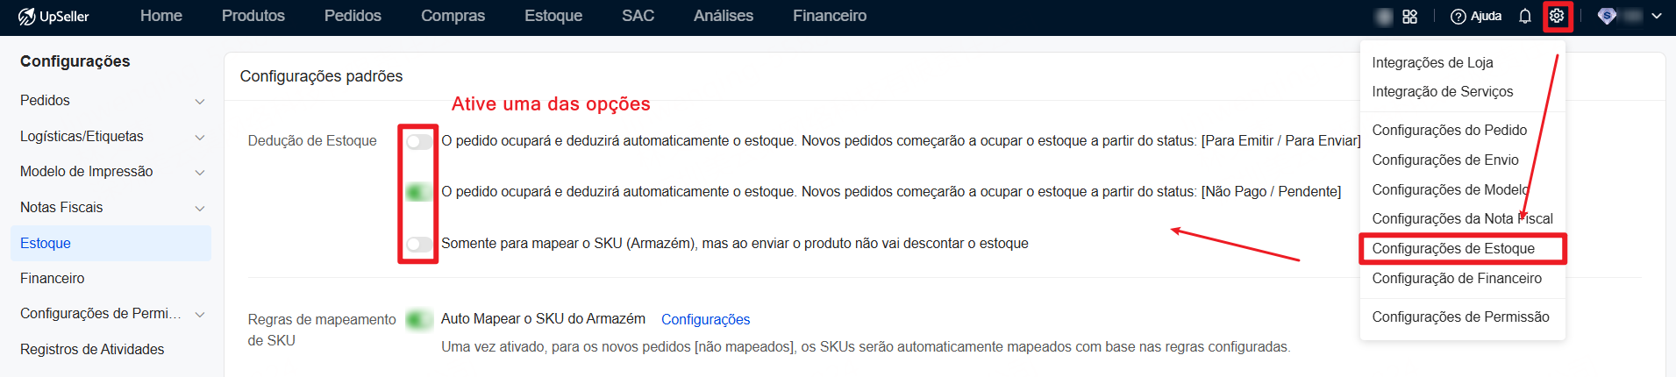Choose Integrações de Loja menu entry
1676x377 pixels.
coord(1432,63)
